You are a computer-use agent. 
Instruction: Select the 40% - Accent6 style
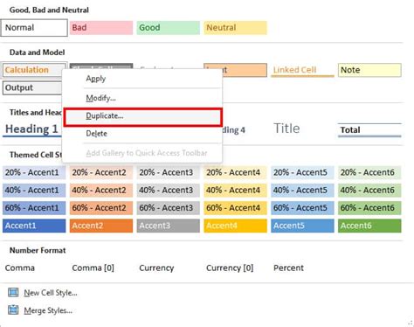pos(369,190)
